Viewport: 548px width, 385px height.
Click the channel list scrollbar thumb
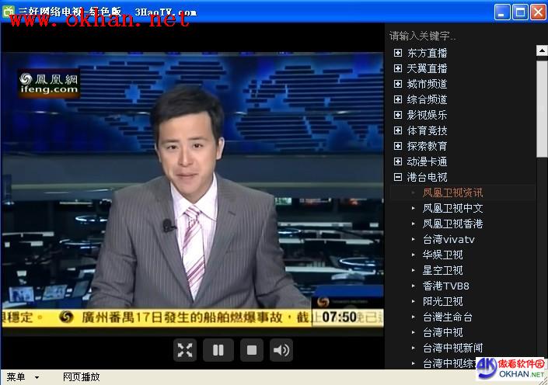pos(542,109)
